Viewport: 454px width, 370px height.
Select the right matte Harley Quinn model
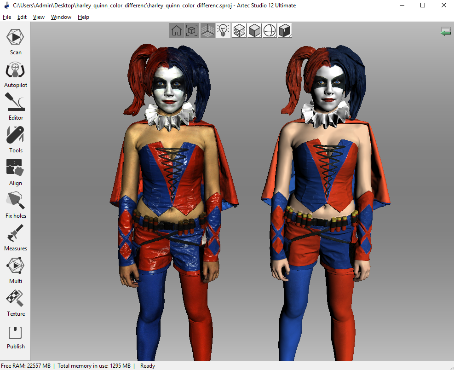coord(326,203)
